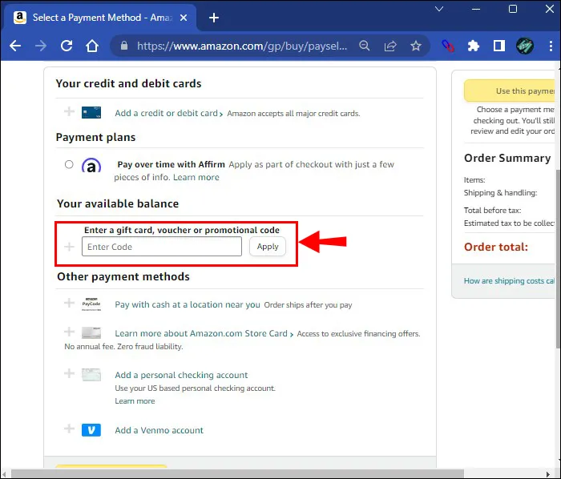Click the Your available balance heading
Screen dimensions: 561x479
pos(118,203)
